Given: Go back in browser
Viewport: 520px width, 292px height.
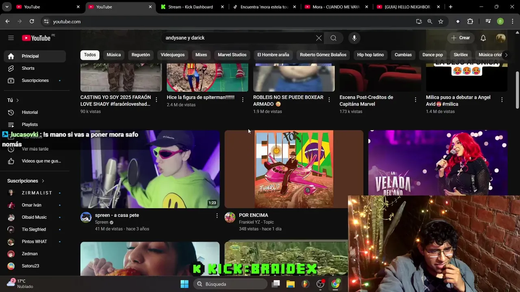Looking at the screenshot, I should point(7,21).
